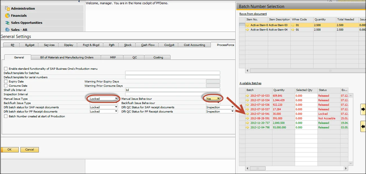
Task: Open the Manual Issue Behaviour dropdown
Action: pyautogui.click(x=218, y=99)
